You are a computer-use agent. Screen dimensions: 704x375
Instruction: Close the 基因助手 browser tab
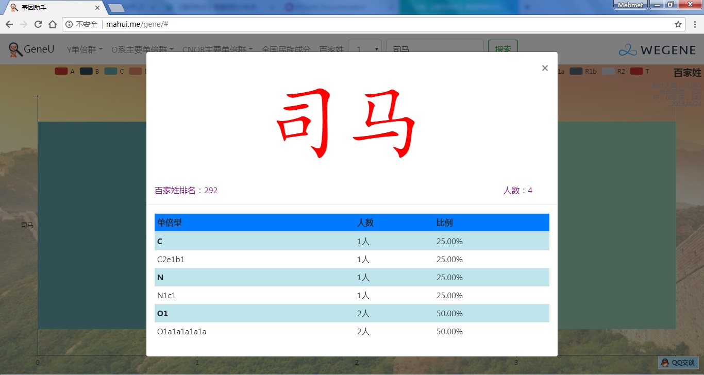tap(97, 8)
